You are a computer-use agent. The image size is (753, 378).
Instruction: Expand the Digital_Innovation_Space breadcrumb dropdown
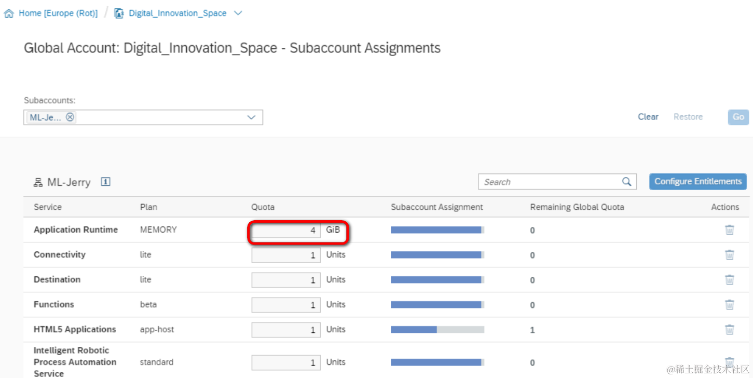(x=238, y=14)
